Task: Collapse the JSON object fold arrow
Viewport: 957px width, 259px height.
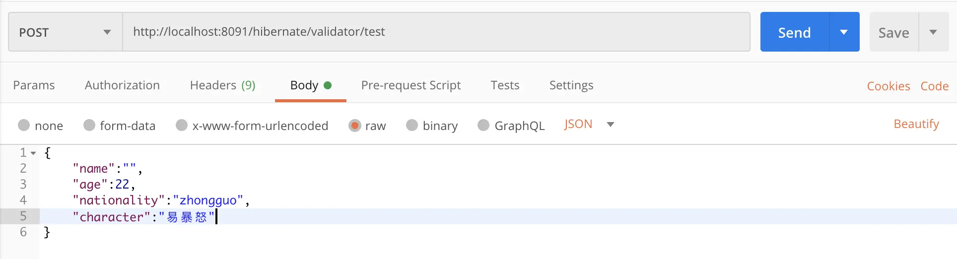Action: (33, 153)
